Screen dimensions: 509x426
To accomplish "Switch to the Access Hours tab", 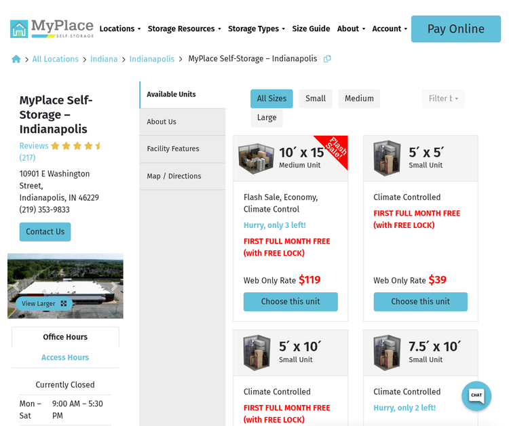I will point(65,357).
